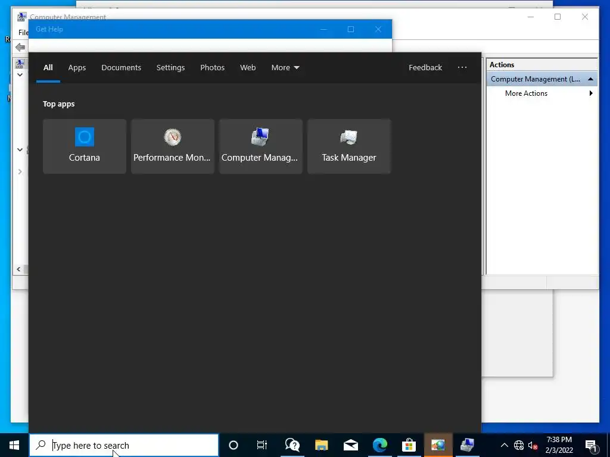Switch to the Apps search tab
610x457 pixels.
tap(77, 68)
